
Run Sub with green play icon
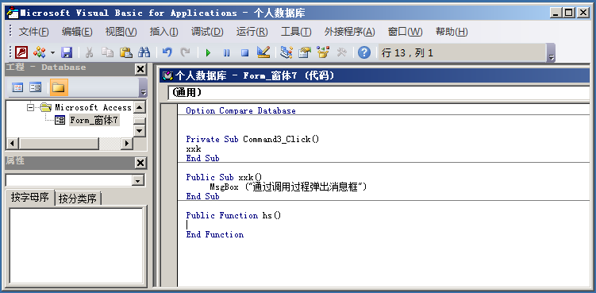point(208,52)
